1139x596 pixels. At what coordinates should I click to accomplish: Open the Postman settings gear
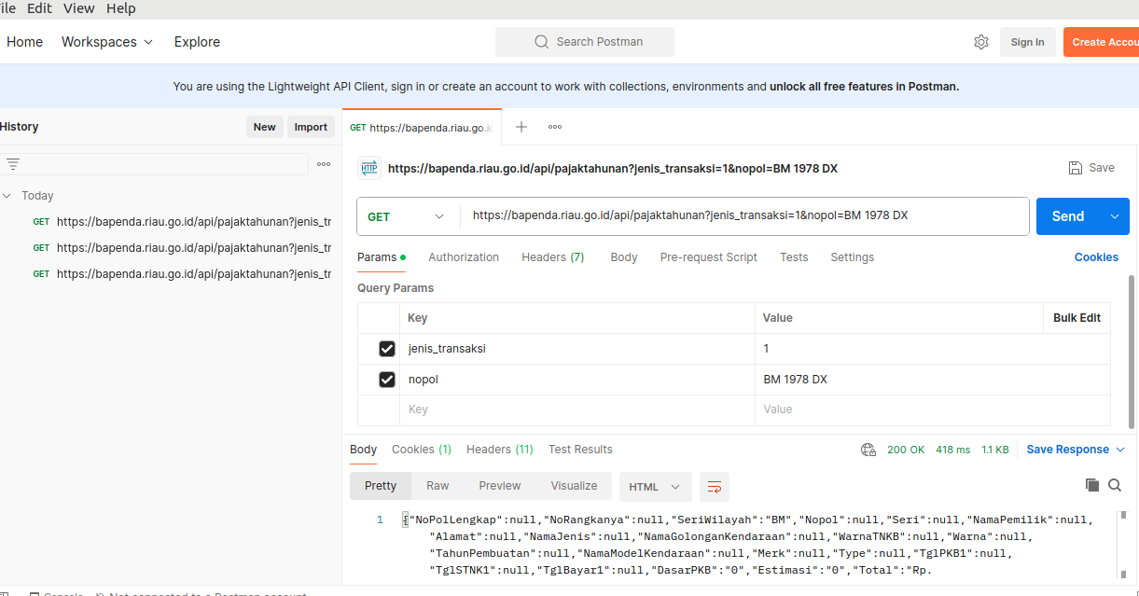pyautogui.click(x=981, y=42)
